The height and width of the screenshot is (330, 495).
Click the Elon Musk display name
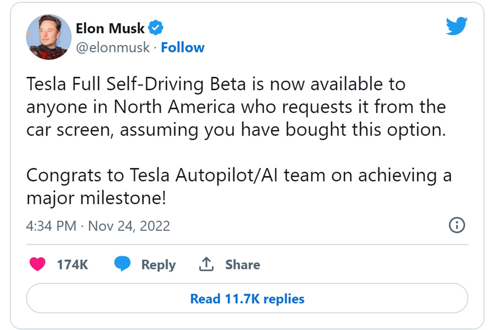tap(110, 28)
